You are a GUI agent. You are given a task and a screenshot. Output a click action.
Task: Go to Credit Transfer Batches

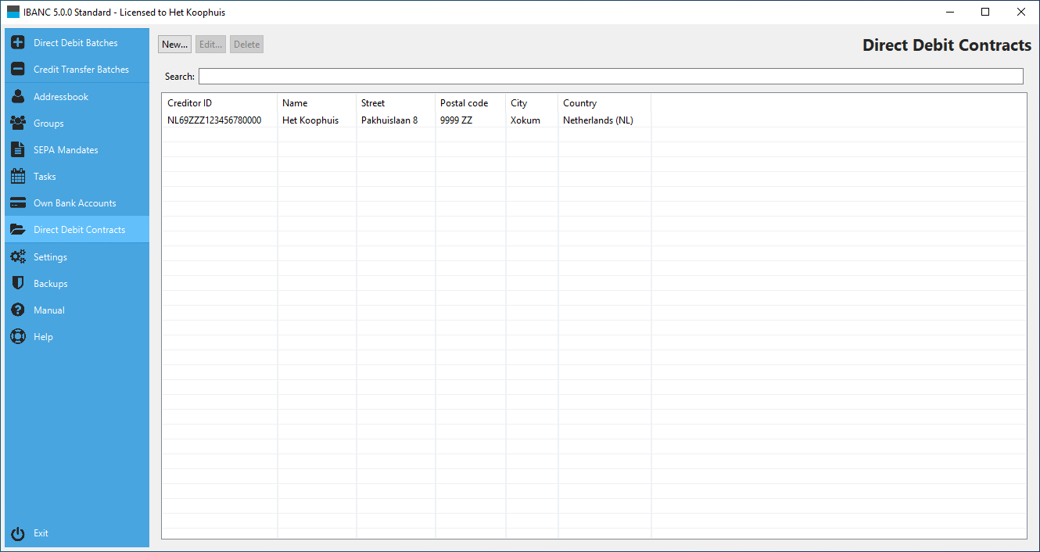coord(81,70)
